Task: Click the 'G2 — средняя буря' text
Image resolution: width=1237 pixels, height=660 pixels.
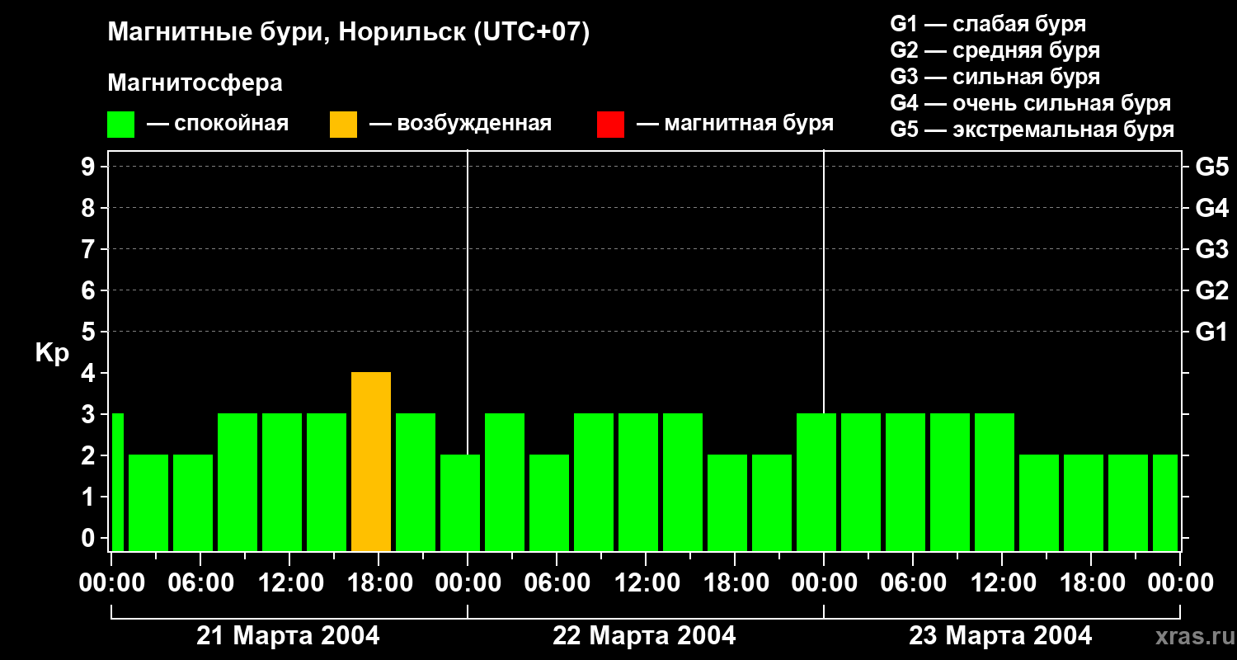Action: pyautogui.click(x=995, y=50)
